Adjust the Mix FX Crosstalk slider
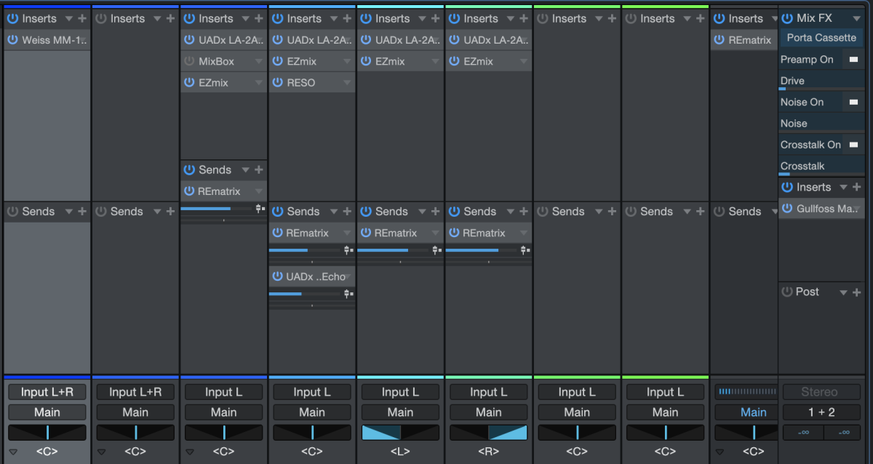Image resolution: width=873 pixels, height=464 pixels. pos(822,174)
